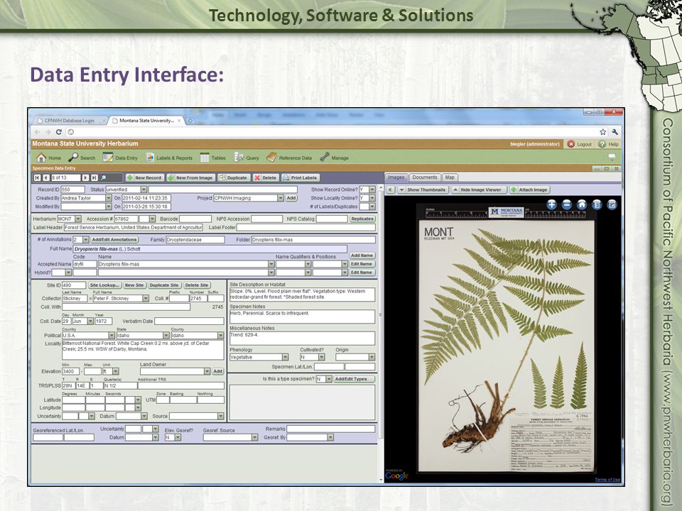Jump to the first record
This screenshot has width=682, height=511.
pyautogui.click(x=38, y=177)
